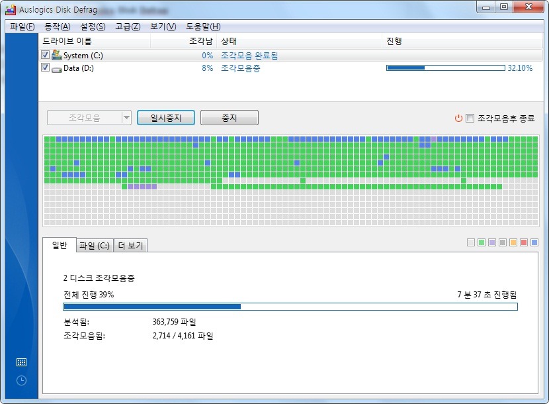Click the Data (D:) 32.10% progress bar
Image resolution: width=549 pixels, height=404 pixels.
446,68
